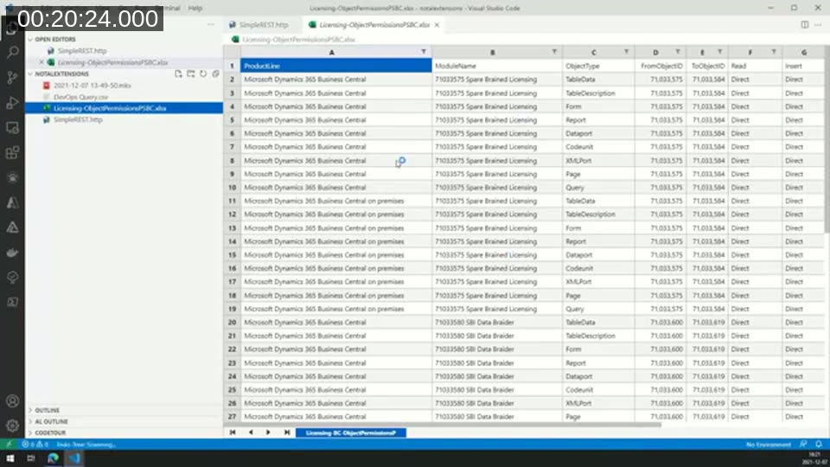Select the ModuleName header cell
Screen dimensions: 830x467
coord(497,66)
